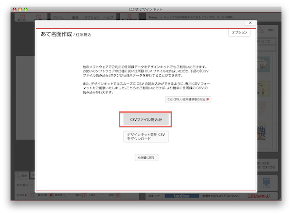This screenshot has height=215, width=292.
Task: Select the top design thumbnail in right panel
Action: [264, 65]
